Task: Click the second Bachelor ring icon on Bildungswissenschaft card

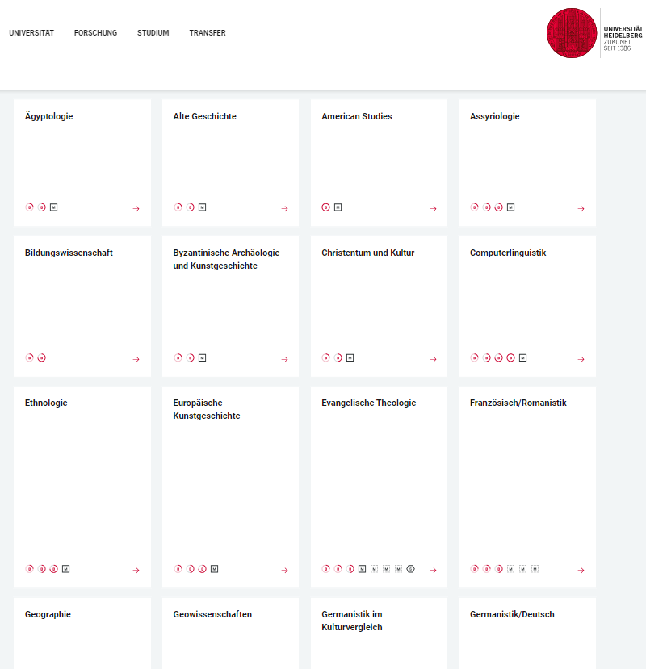Action: 41,357
